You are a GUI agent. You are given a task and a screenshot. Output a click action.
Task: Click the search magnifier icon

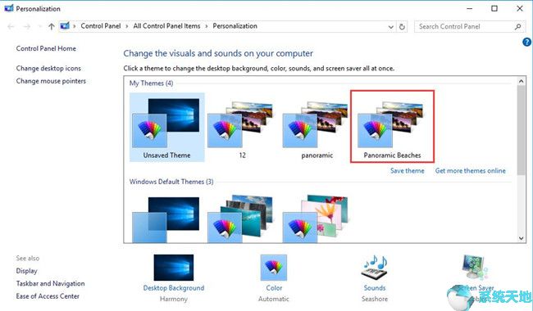click(517, 26)
